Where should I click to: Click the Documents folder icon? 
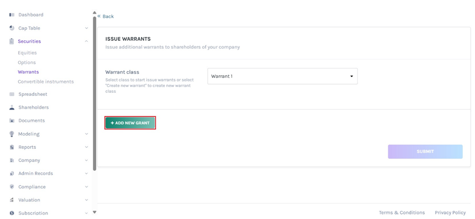12,121
